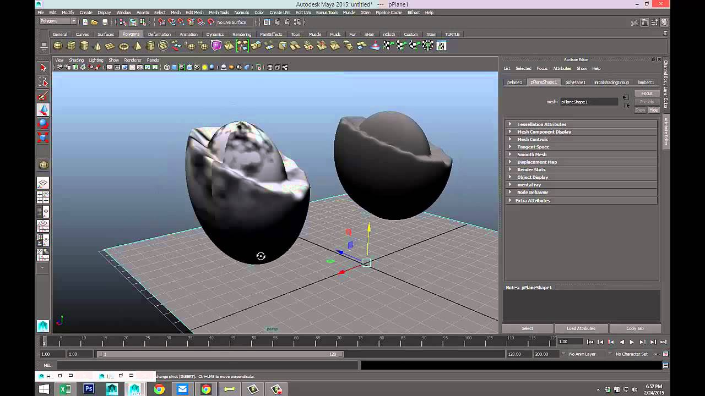Toggle the viewport Use All Lights icon

204,68
